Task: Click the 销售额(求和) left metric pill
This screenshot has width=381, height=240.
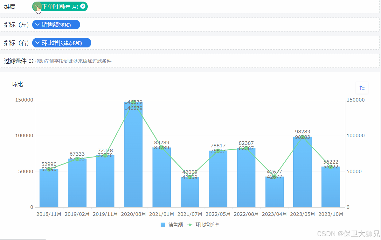Action: [56, 25]
